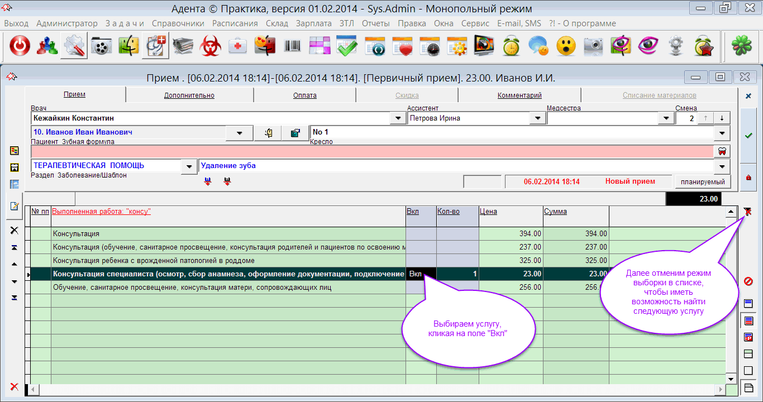This screenshot has width=763, height=402.
Task: Open the biohazard icon in toolbar
Action: pos(211,46)
